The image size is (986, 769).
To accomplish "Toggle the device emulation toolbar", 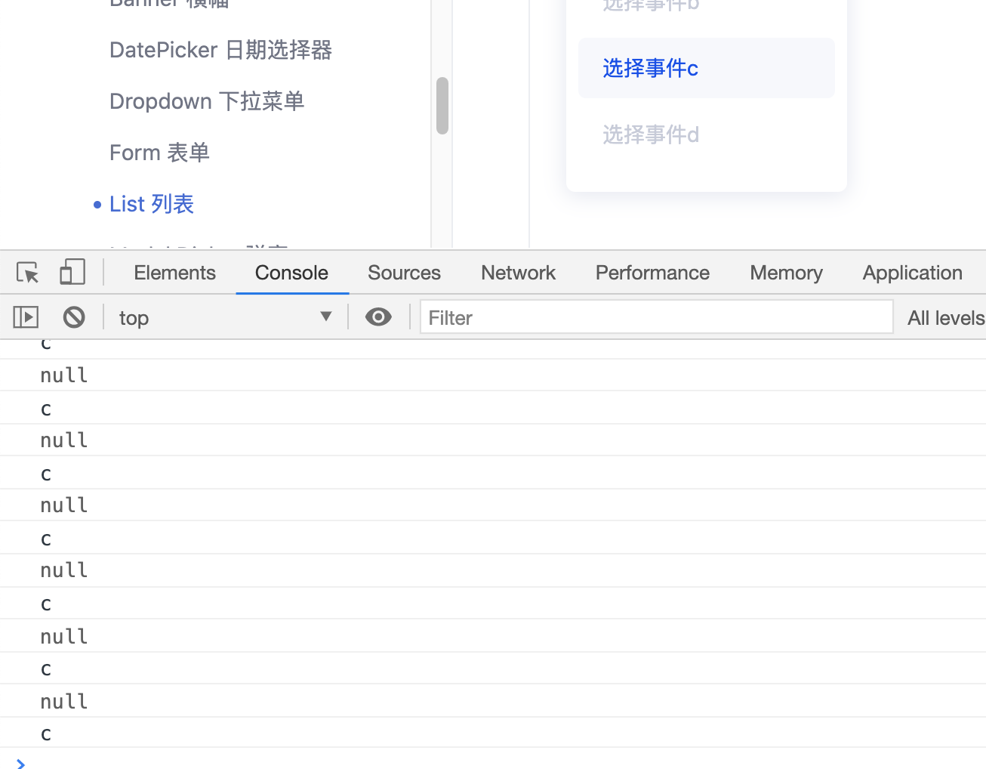I will tap(72, 272).
